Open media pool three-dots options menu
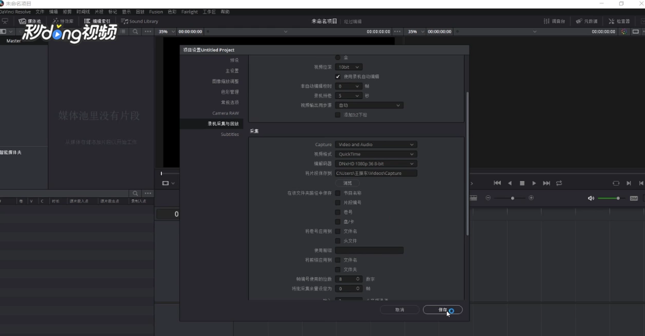 (x=148, y=31)
